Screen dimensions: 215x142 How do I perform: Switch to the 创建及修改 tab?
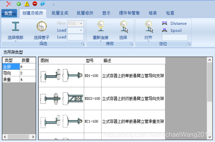pyautogui.click(x=33, y=13)
